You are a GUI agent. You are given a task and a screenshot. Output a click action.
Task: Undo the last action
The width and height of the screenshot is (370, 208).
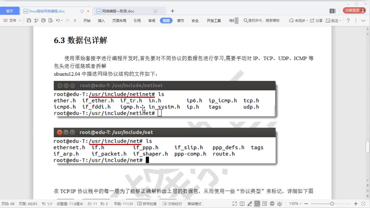58,21
